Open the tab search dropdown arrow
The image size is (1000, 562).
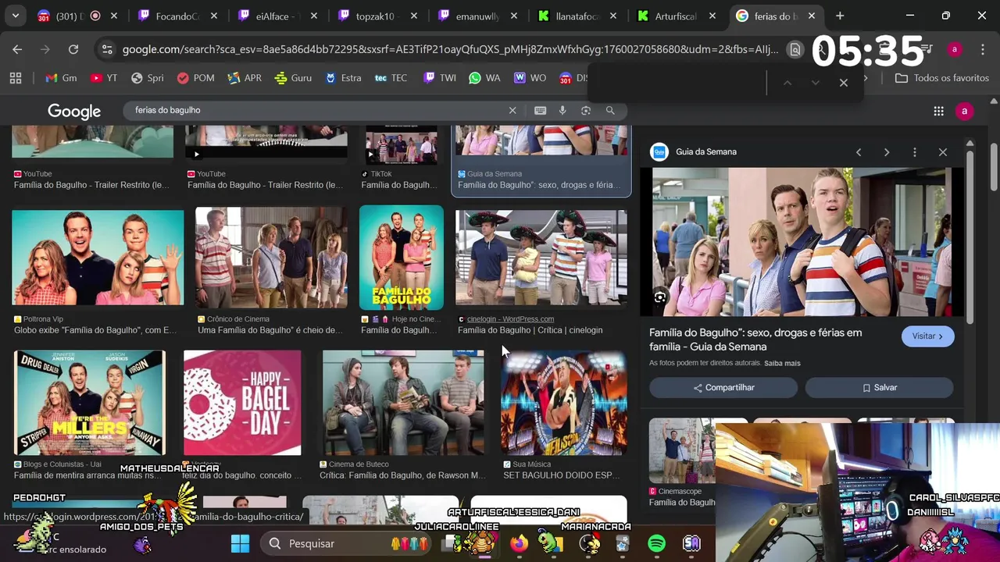(16, 16)
